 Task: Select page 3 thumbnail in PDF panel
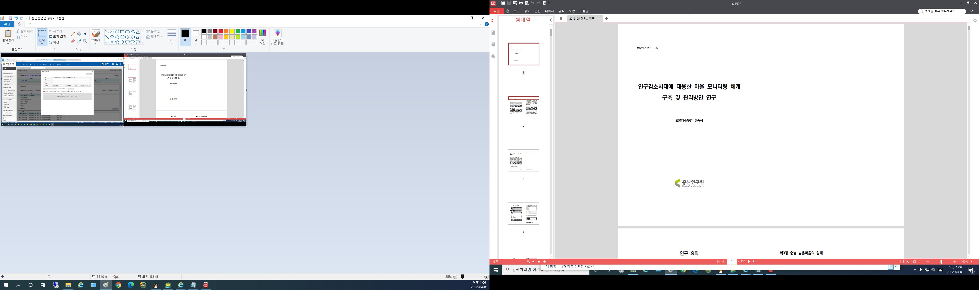click(523, 160)
